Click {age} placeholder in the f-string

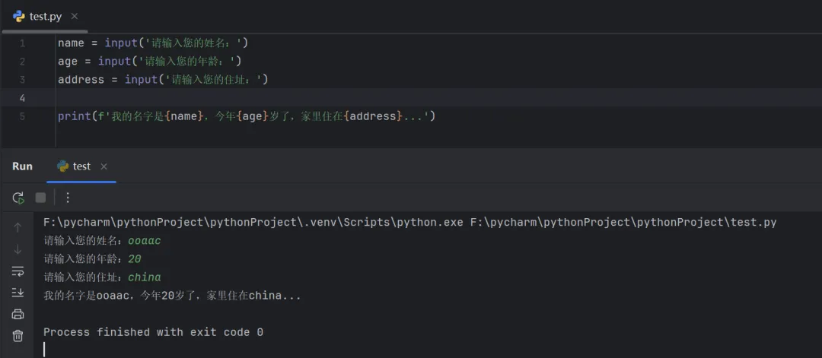(253, 116)
